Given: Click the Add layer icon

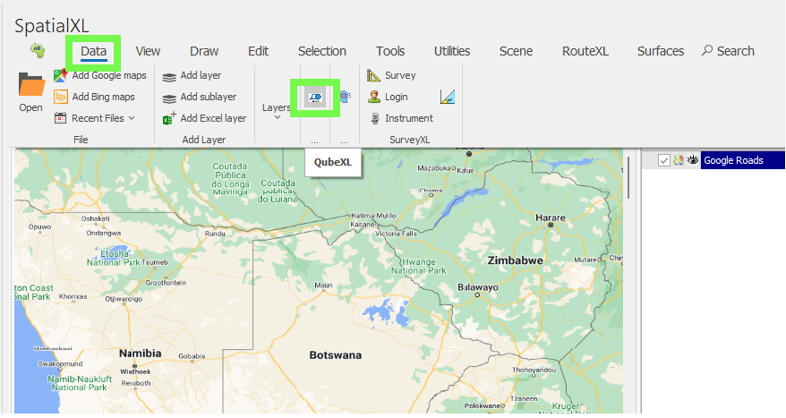Looking at the screenshot, I should tap(168, 76).
